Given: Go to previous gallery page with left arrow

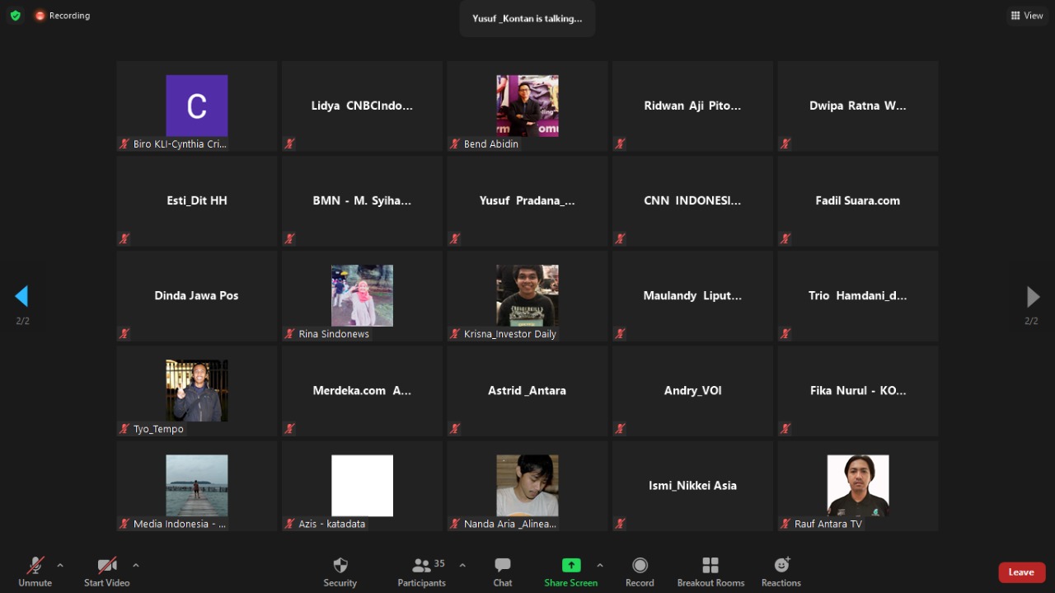Looking at the screenshot, I should click(22, 296).
